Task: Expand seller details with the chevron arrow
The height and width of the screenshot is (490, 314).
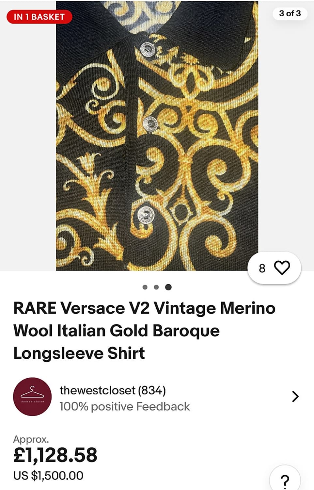Action: click(x=295, y=396)
